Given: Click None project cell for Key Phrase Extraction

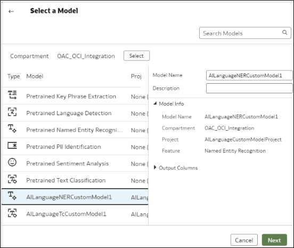Looking at the screenshot, I should [x=140, y=97].
